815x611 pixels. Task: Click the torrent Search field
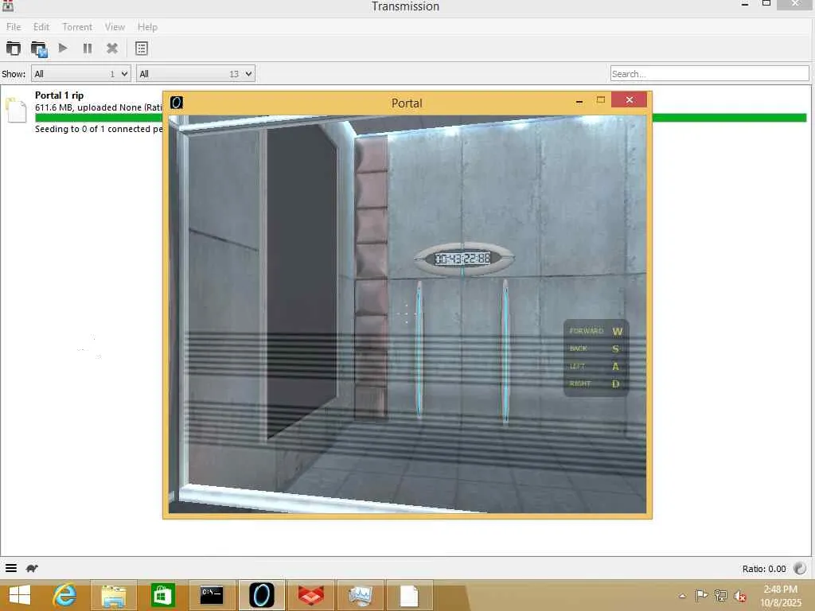point(709,74)
